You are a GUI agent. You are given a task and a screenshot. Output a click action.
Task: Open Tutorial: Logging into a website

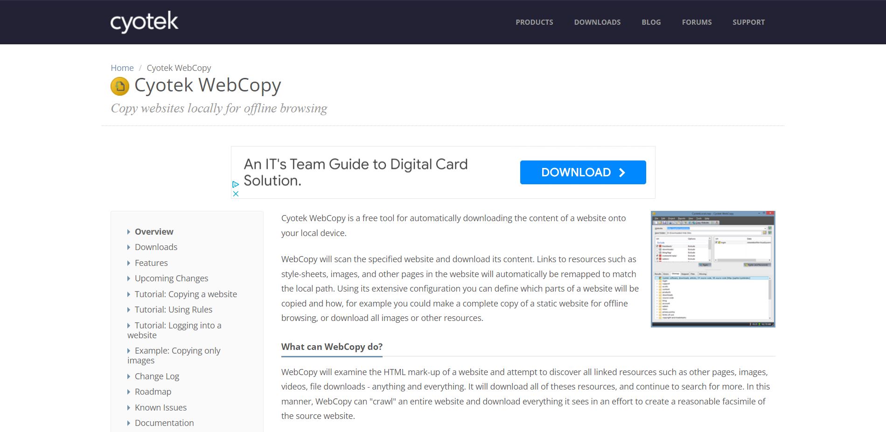point(174,330)
